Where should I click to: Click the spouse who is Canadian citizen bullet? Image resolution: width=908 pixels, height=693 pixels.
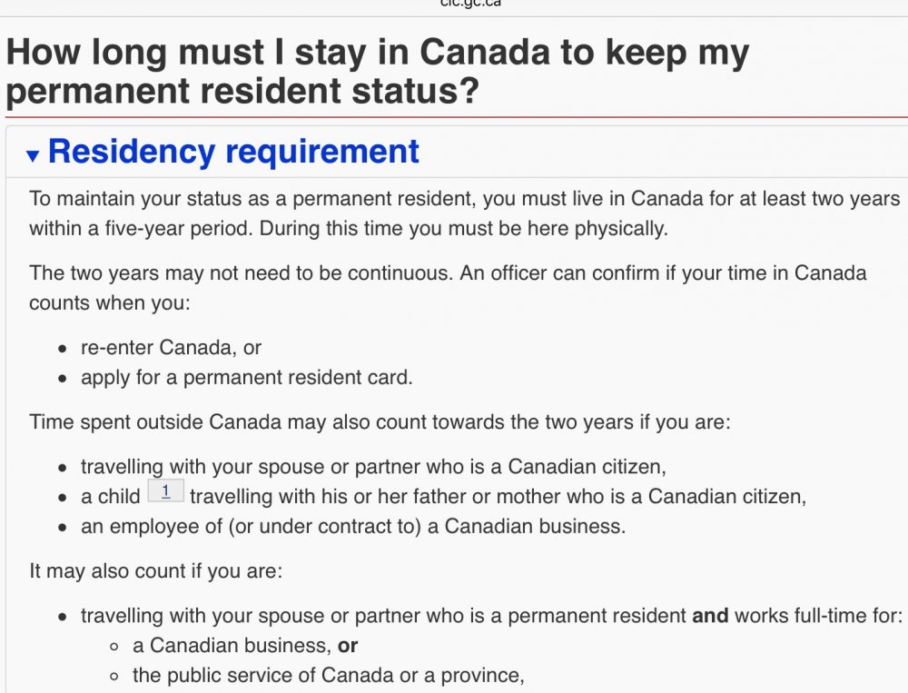tap(373, 467)
